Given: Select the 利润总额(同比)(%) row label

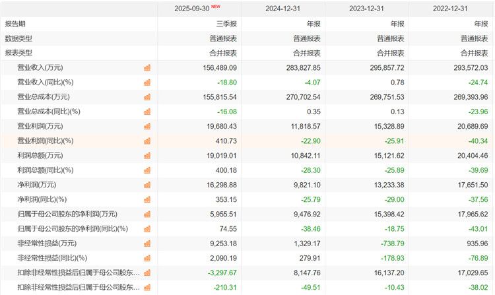Looking at the screenshot, I should (x=45, y=170).
